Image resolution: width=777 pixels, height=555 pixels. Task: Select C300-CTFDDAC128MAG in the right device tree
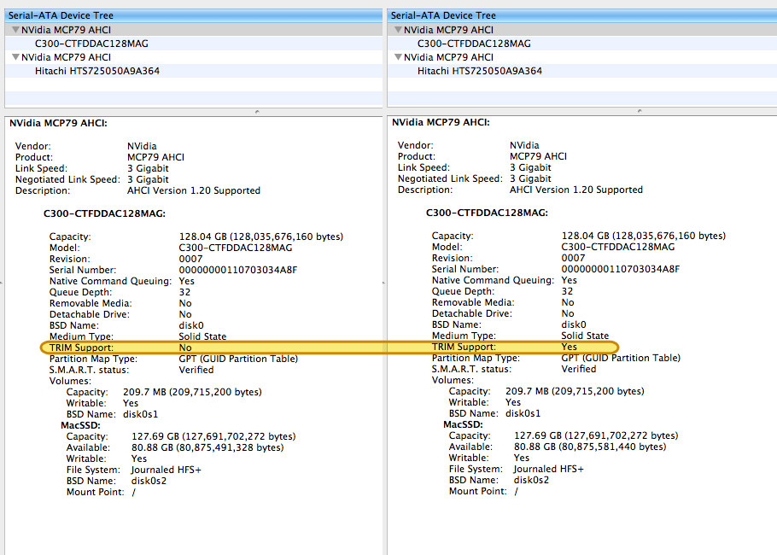pyautogui.click(x=474, y=44)
